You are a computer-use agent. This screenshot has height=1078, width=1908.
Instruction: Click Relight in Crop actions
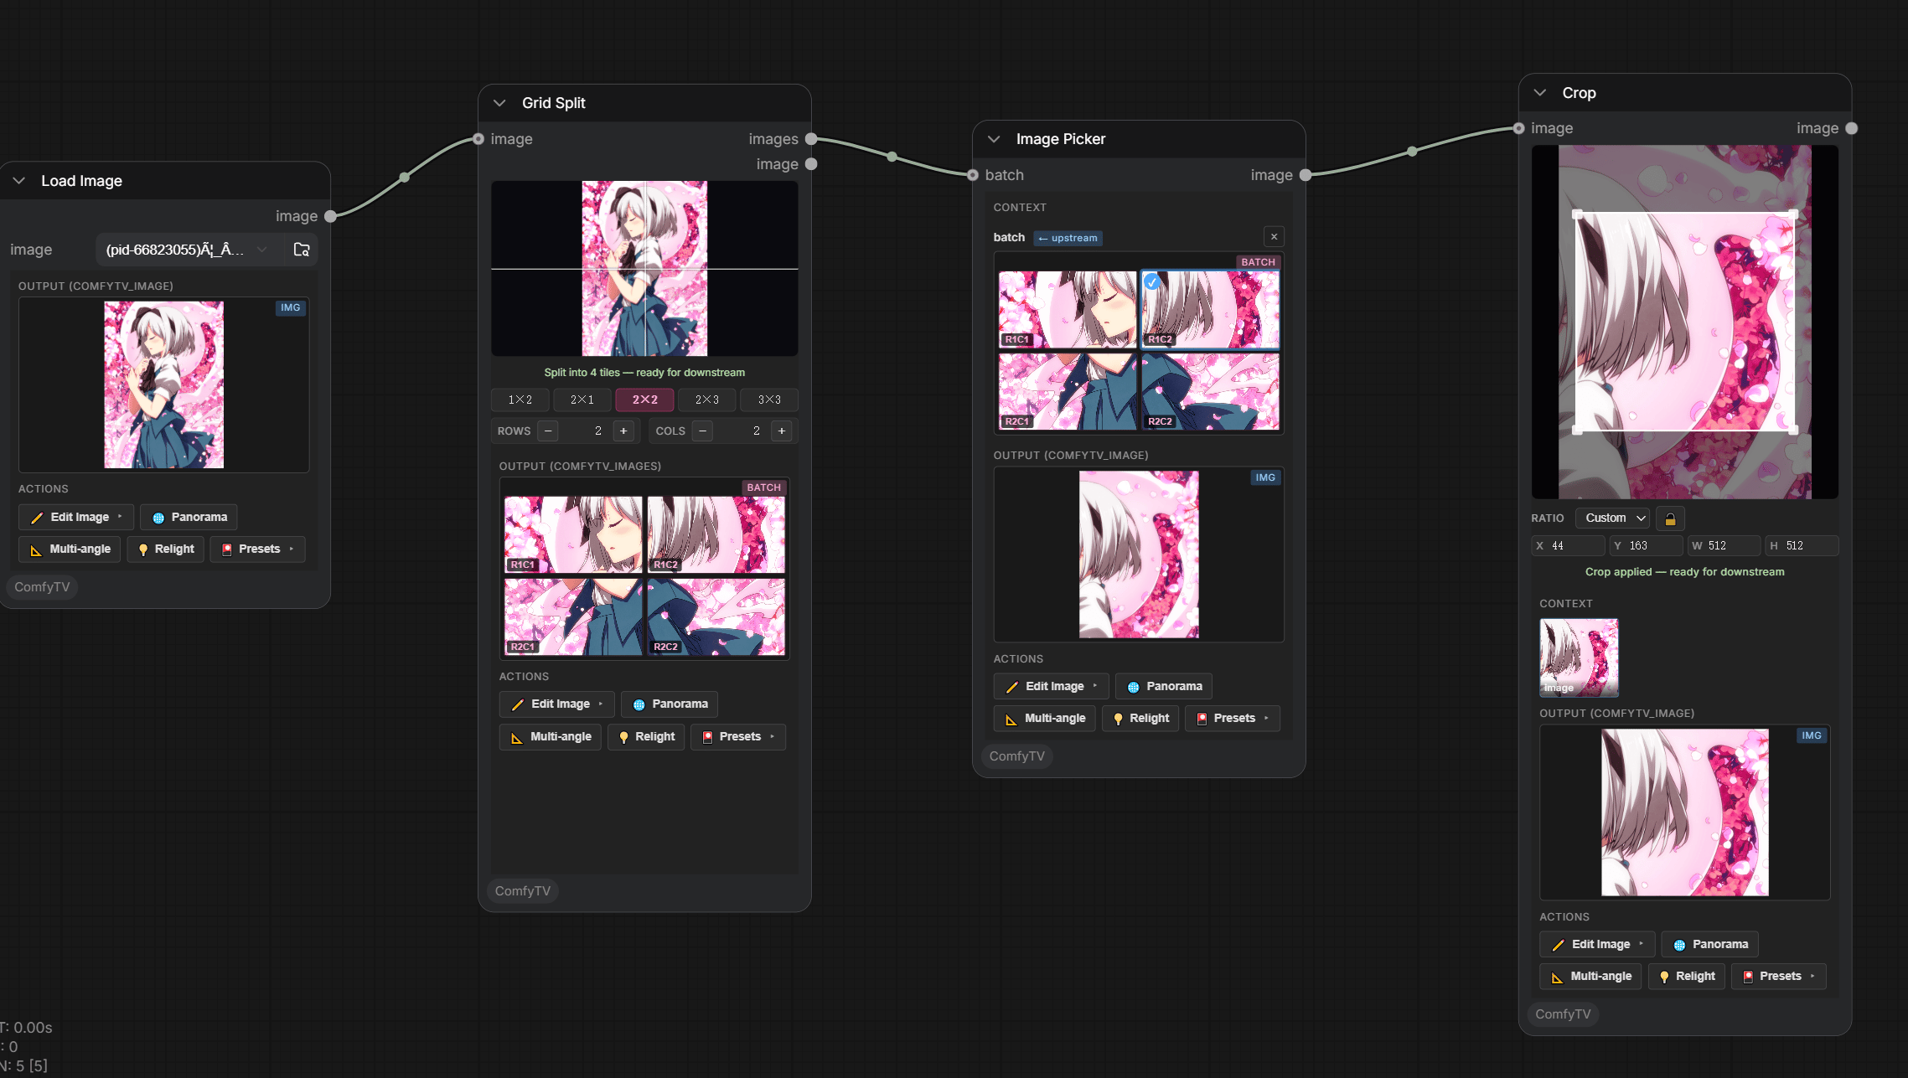coord(1687,977)
